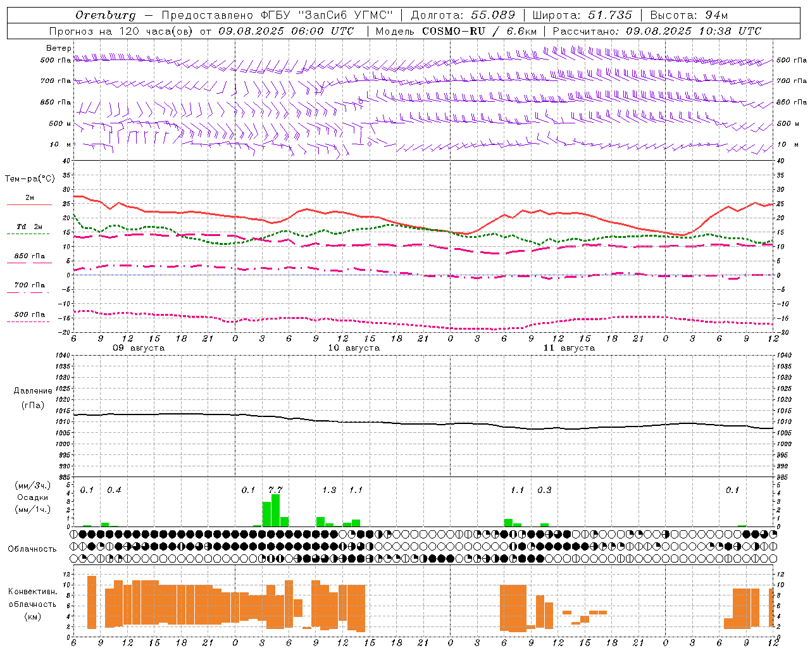This screenshot has width=810, height=648.
Task: Click the "Orenburg" station title
Action: [x=105, y=15]
